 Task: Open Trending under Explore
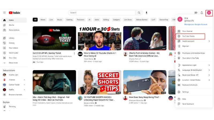[x=14, y=106]
